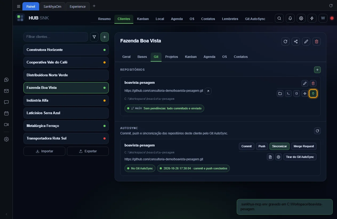Image resolution: width=337 pixels, height=219 pixels.
Task: Open terminal icon for the boavista-pesagem repository
Action: pyautogui.click(x=288, y=94)
